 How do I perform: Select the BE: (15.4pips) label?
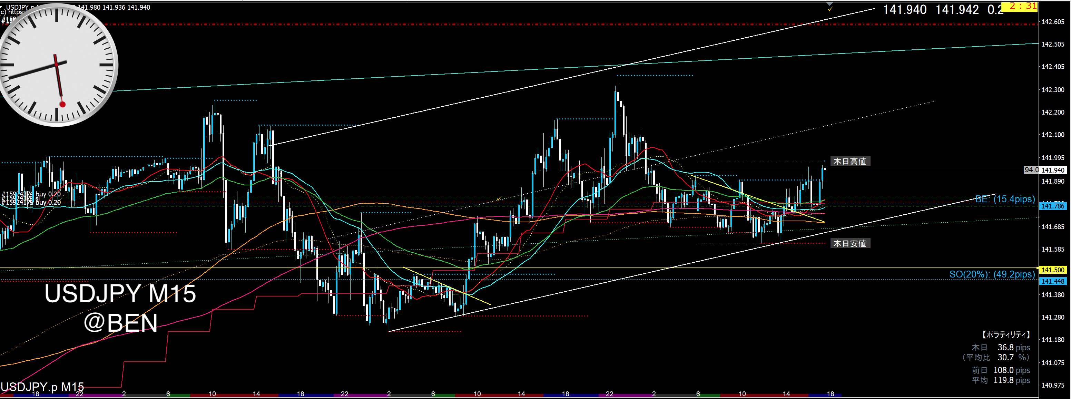1004,199
